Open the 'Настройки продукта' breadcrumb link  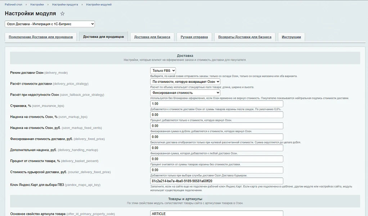65,4
